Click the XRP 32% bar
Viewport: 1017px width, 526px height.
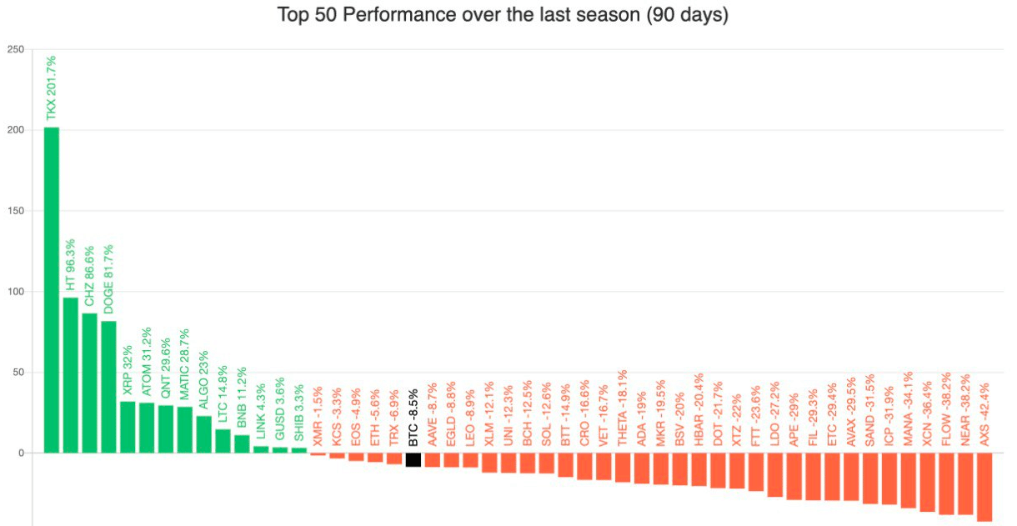(x=128, y=428)
